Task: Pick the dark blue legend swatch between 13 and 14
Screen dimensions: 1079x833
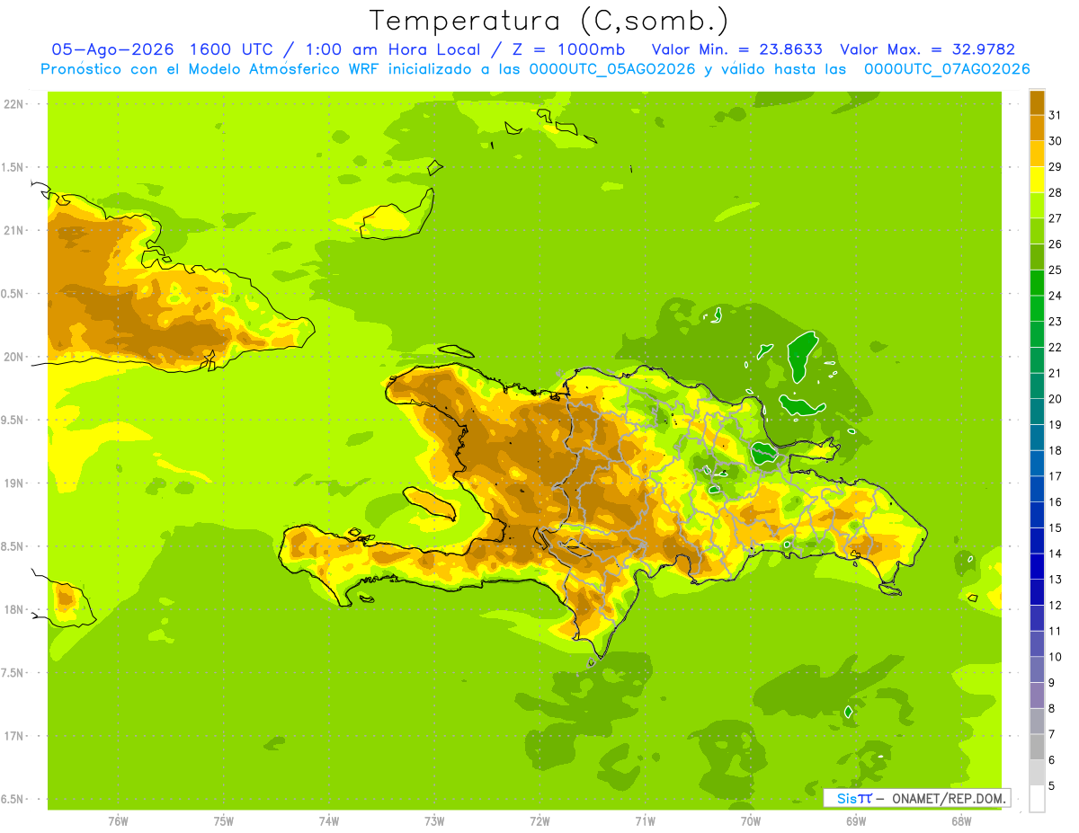Action: pos(1037,566)
